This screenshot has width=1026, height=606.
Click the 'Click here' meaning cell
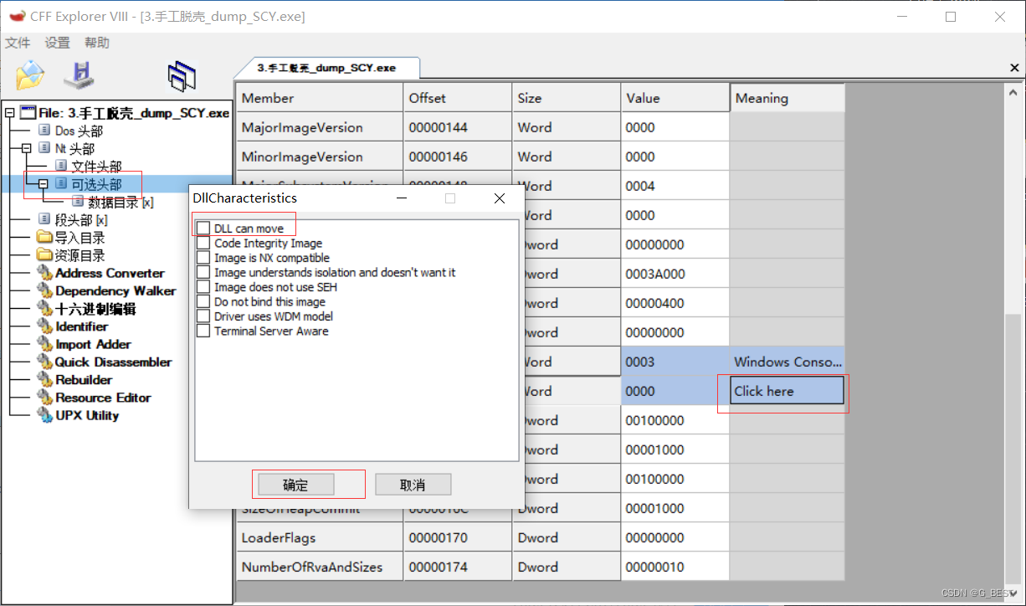pos(787,391)
